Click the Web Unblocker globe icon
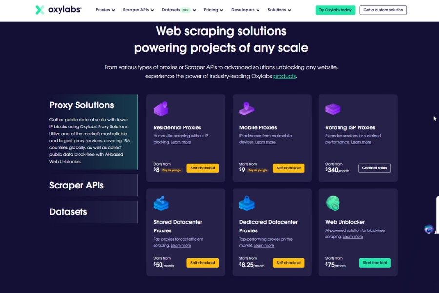Screen dimensions: 439x293 click(x=333, y=203)
